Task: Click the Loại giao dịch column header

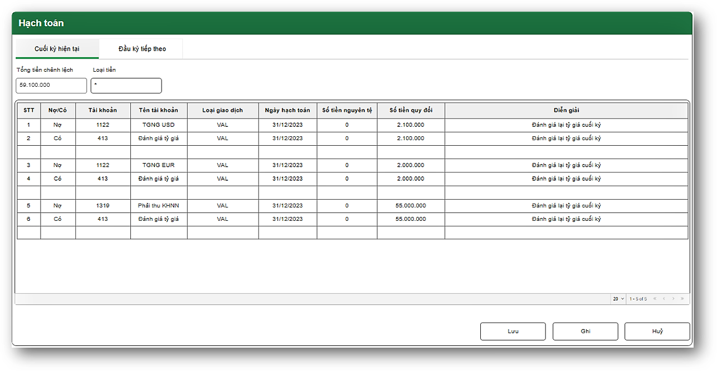Action: pos(223,110)
